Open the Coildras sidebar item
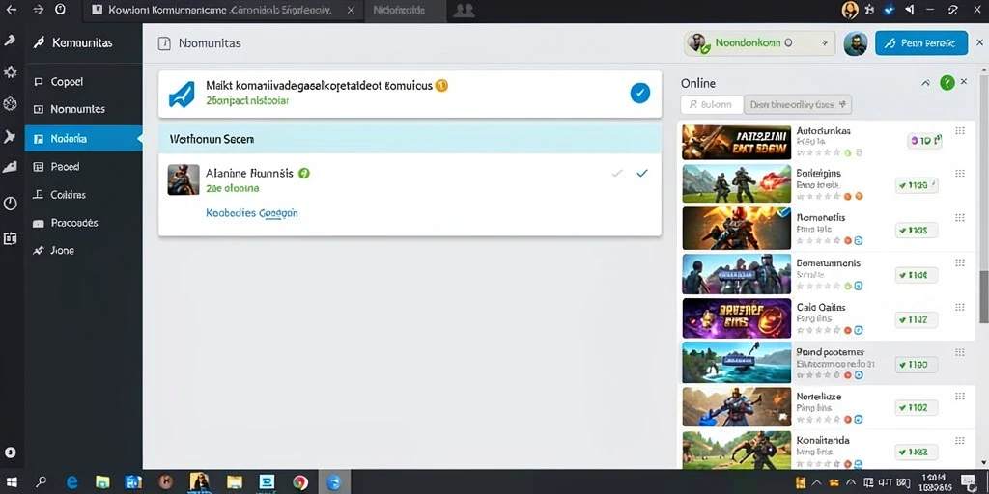This screenshot has height=494, width=989. coord(83,195)
